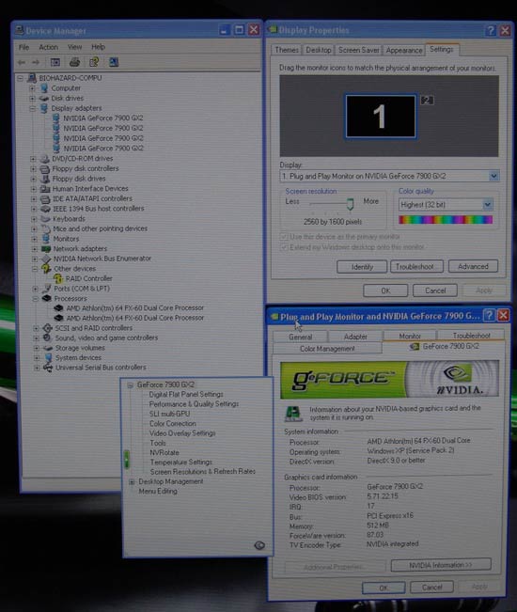The image size is (517, 612).
Task: Open the File menu in Device Manager
Action: point(23,47)
